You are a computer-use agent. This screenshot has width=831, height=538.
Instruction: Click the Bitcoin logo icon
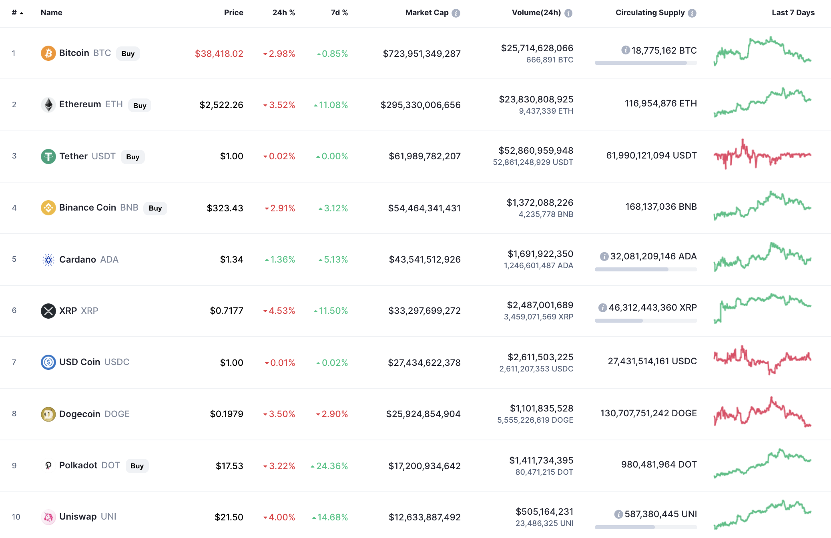click(48, 53)
